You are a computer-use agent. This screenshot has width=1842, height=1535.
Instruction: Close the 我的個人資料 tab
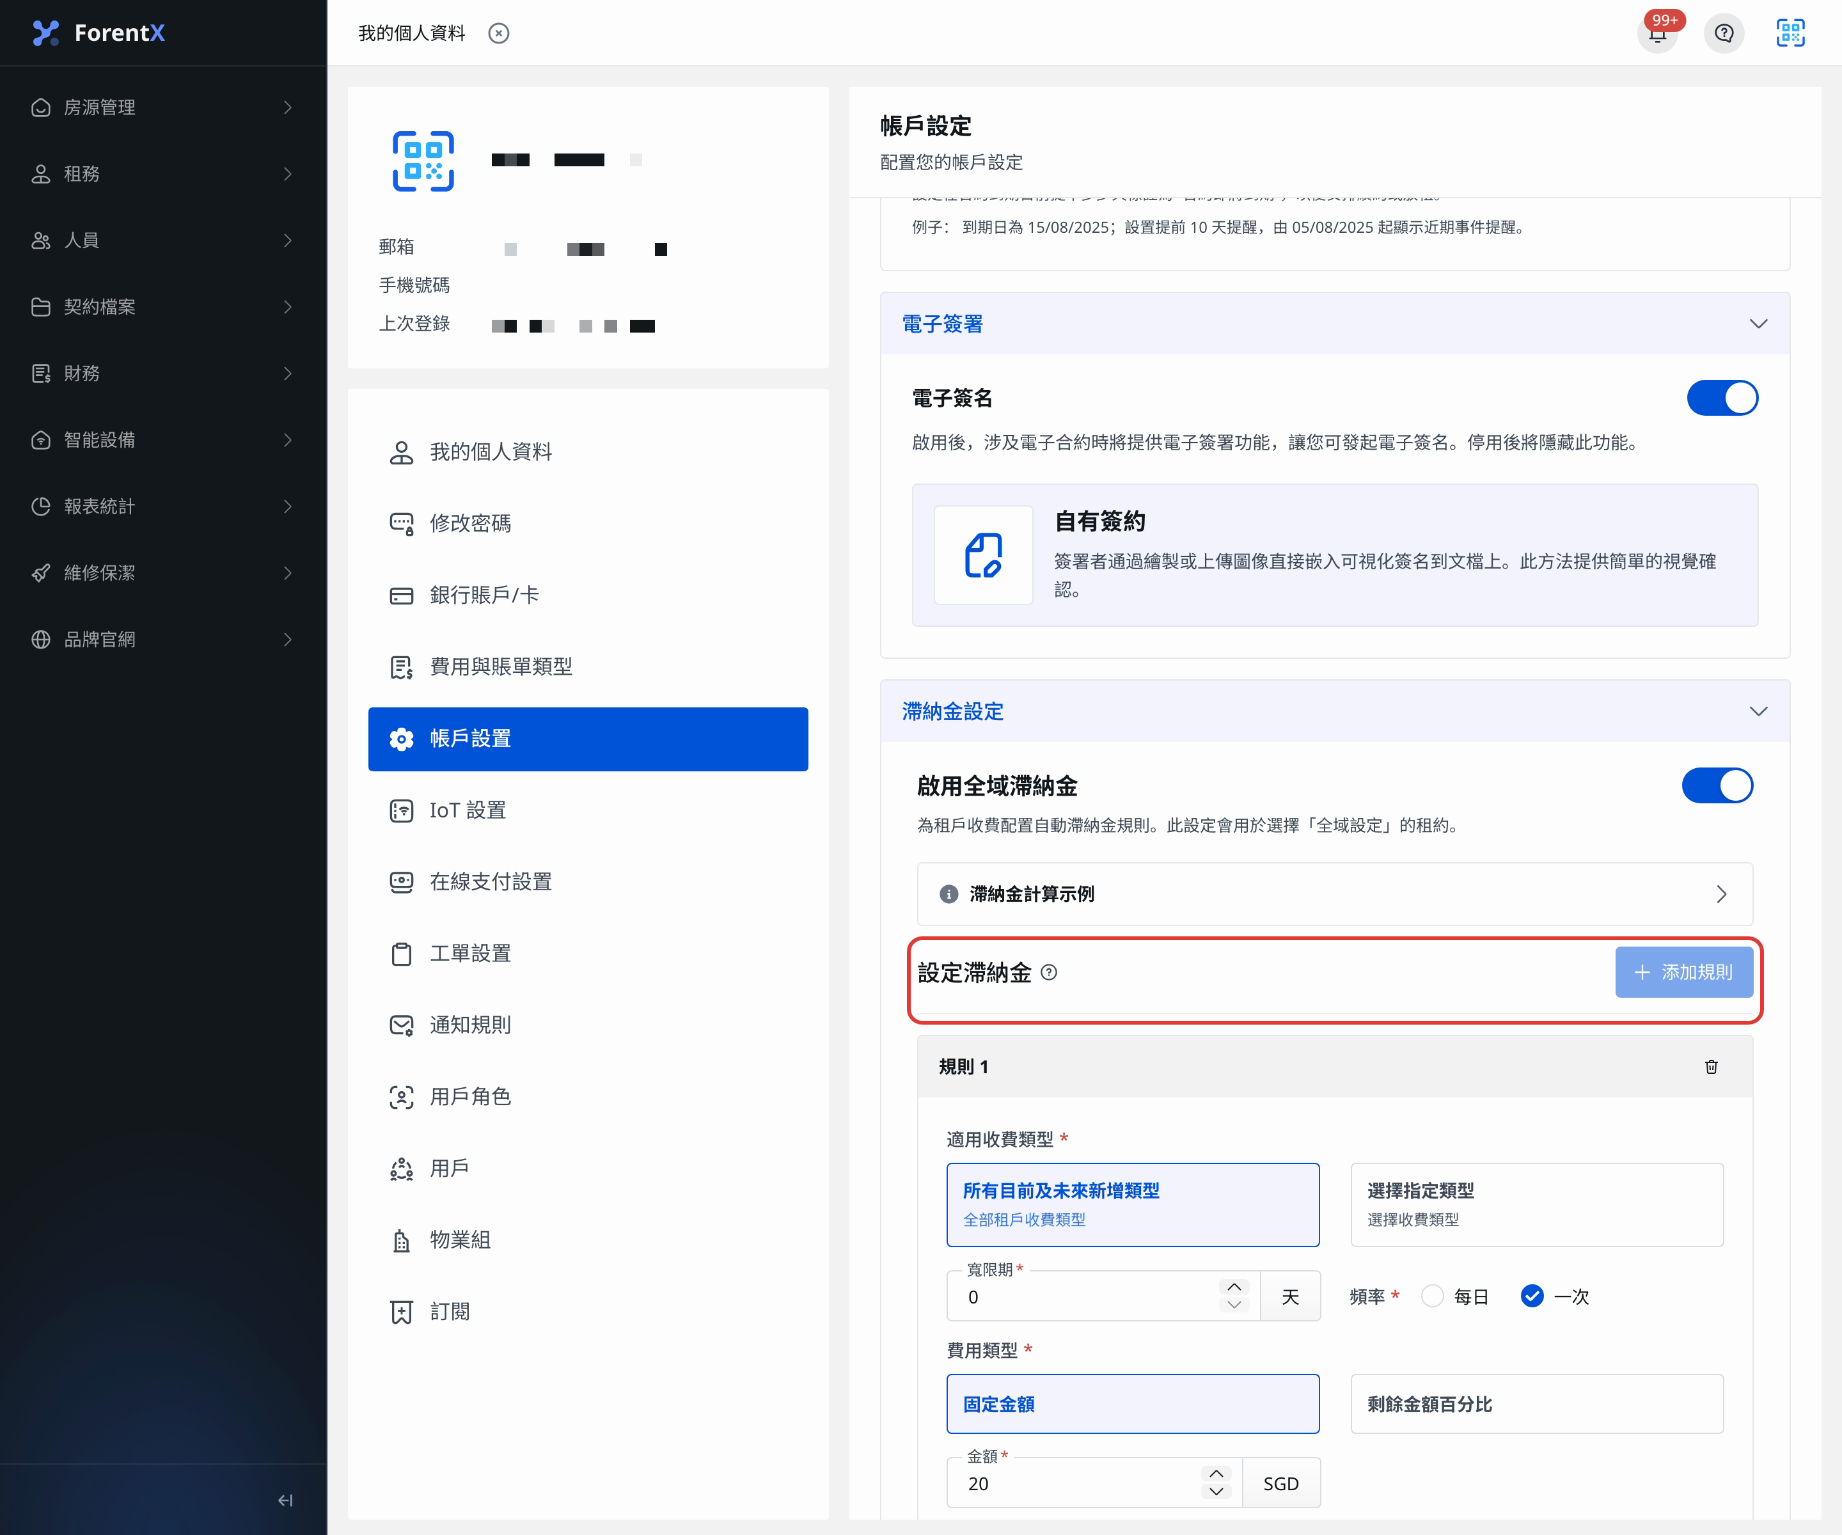[x=499, y=33]
